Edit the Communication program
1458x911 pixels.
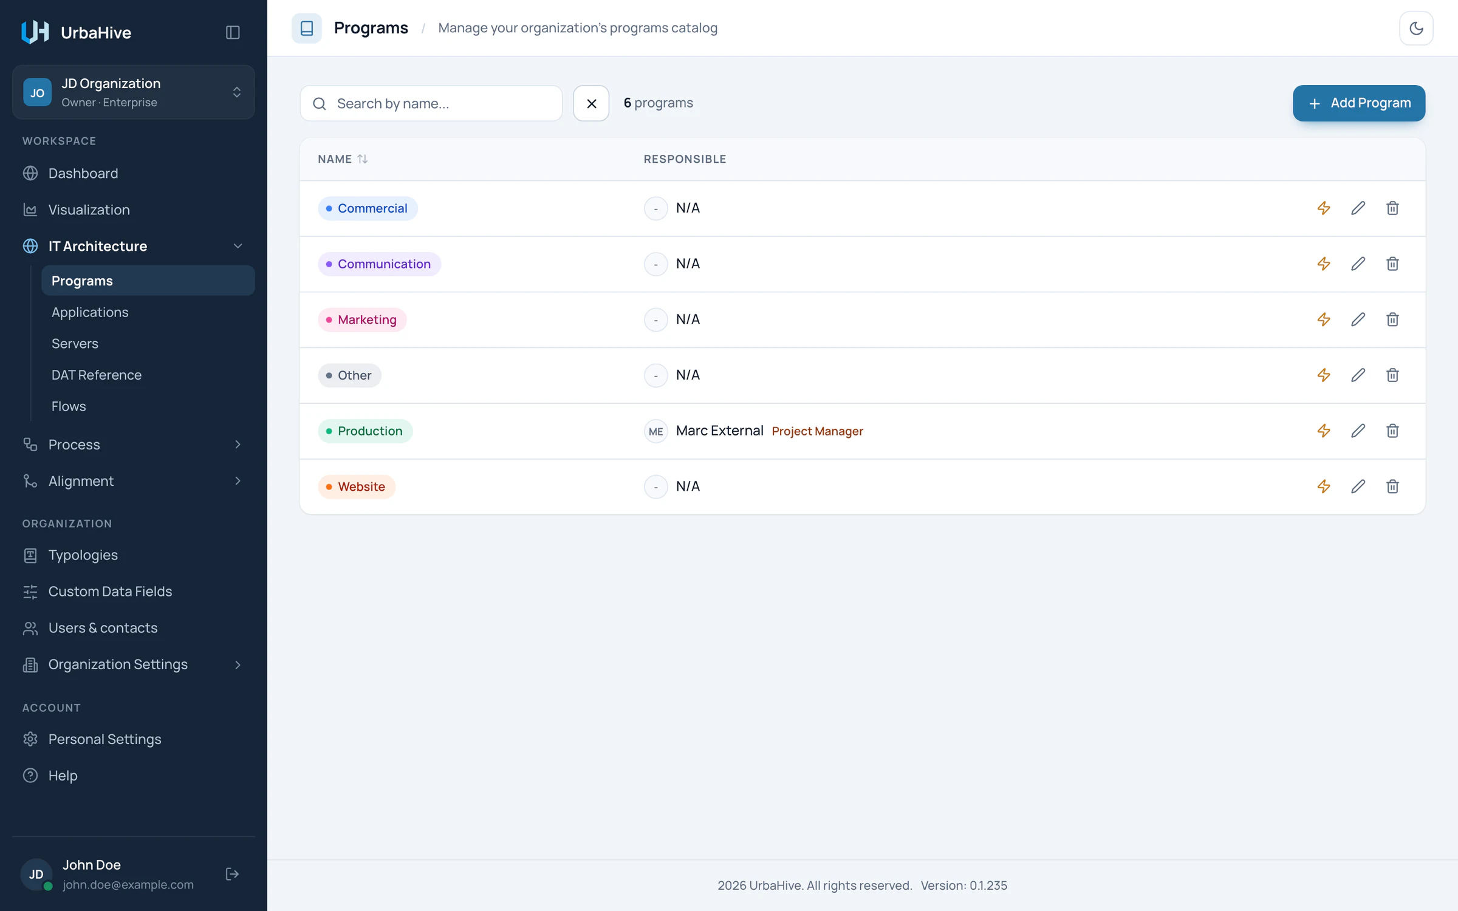pos(1358,264)
